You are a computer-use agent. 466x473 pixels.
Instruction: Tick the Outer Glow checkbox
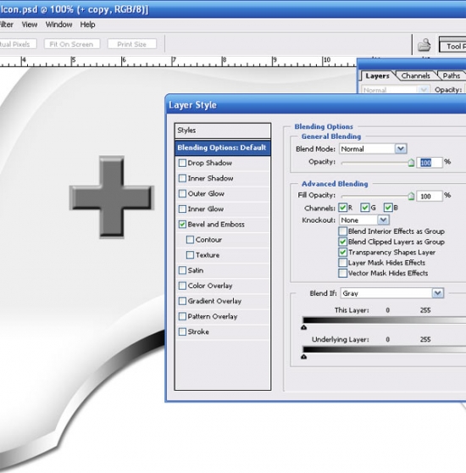pos(182,193)
